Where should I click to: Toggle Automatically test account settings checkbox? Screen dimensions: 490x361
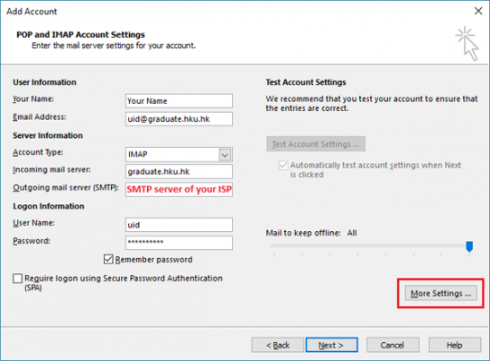[x=283, y=165]
